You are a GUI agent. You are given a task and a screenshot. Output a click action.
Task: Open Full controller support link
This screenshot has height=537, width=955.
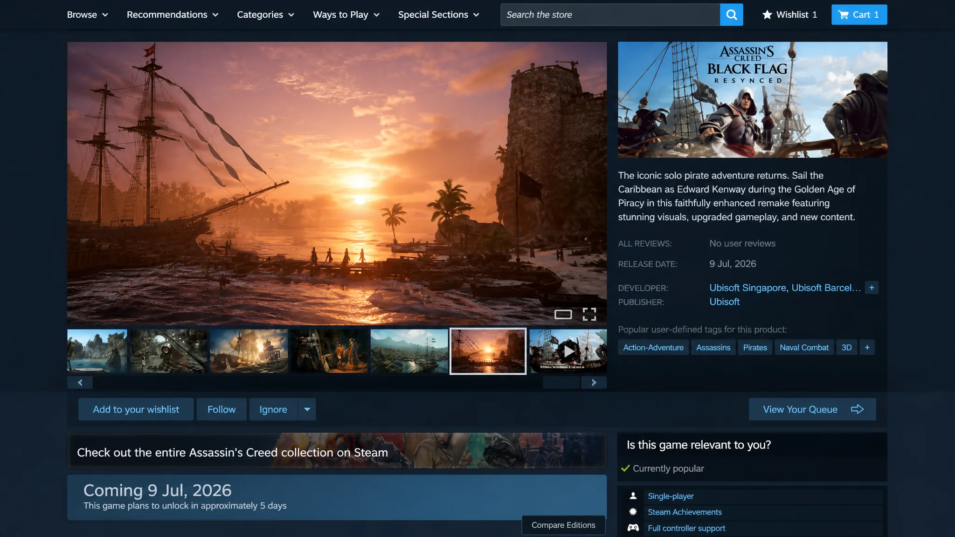point(686,528)
